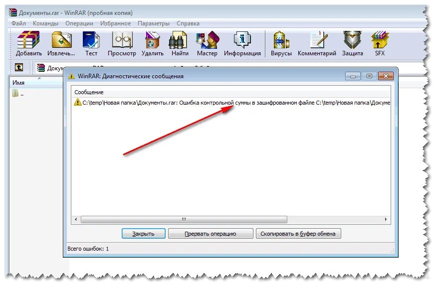Open the Операции menu
Viewport: 437px width, 287px height.
pos(79,23)
